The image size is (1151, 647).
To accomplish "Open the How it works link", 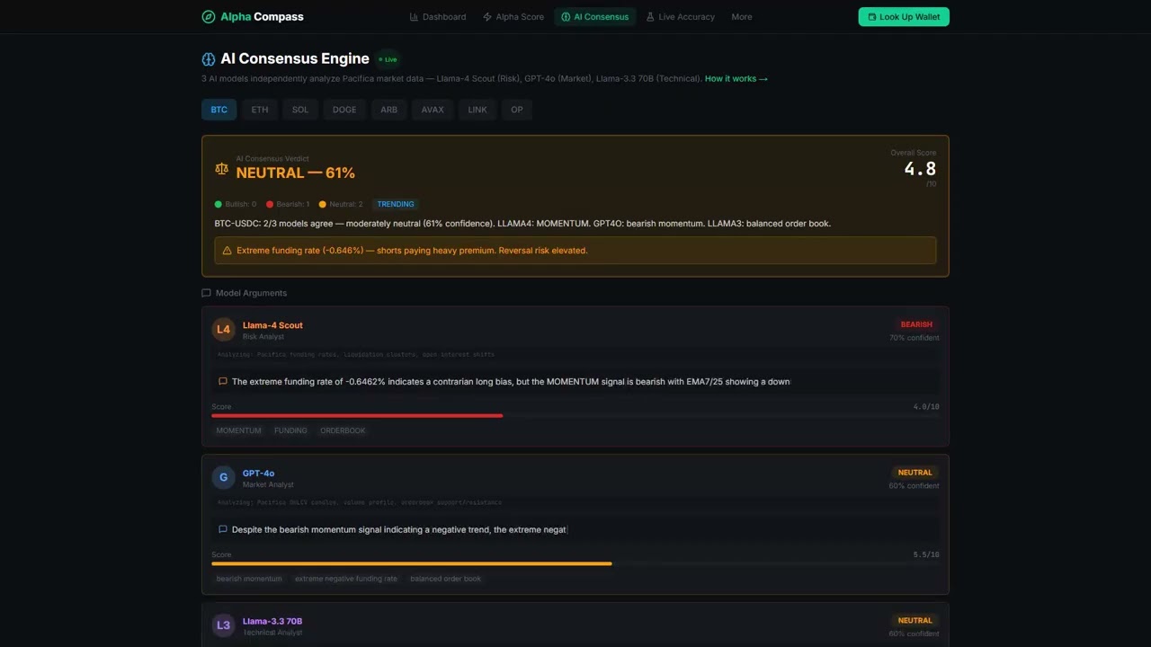I will click(x=736, y=78).
